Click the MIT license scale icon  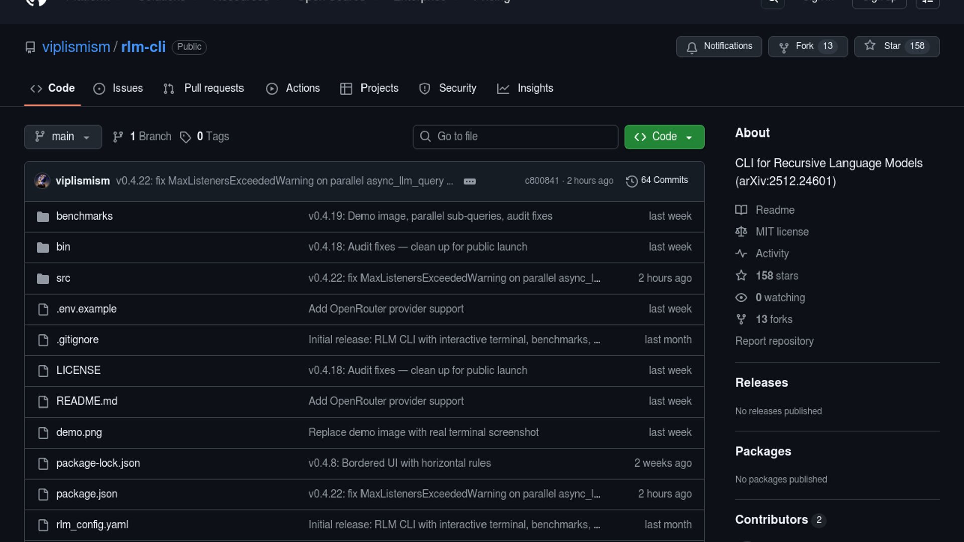point(741,232)
